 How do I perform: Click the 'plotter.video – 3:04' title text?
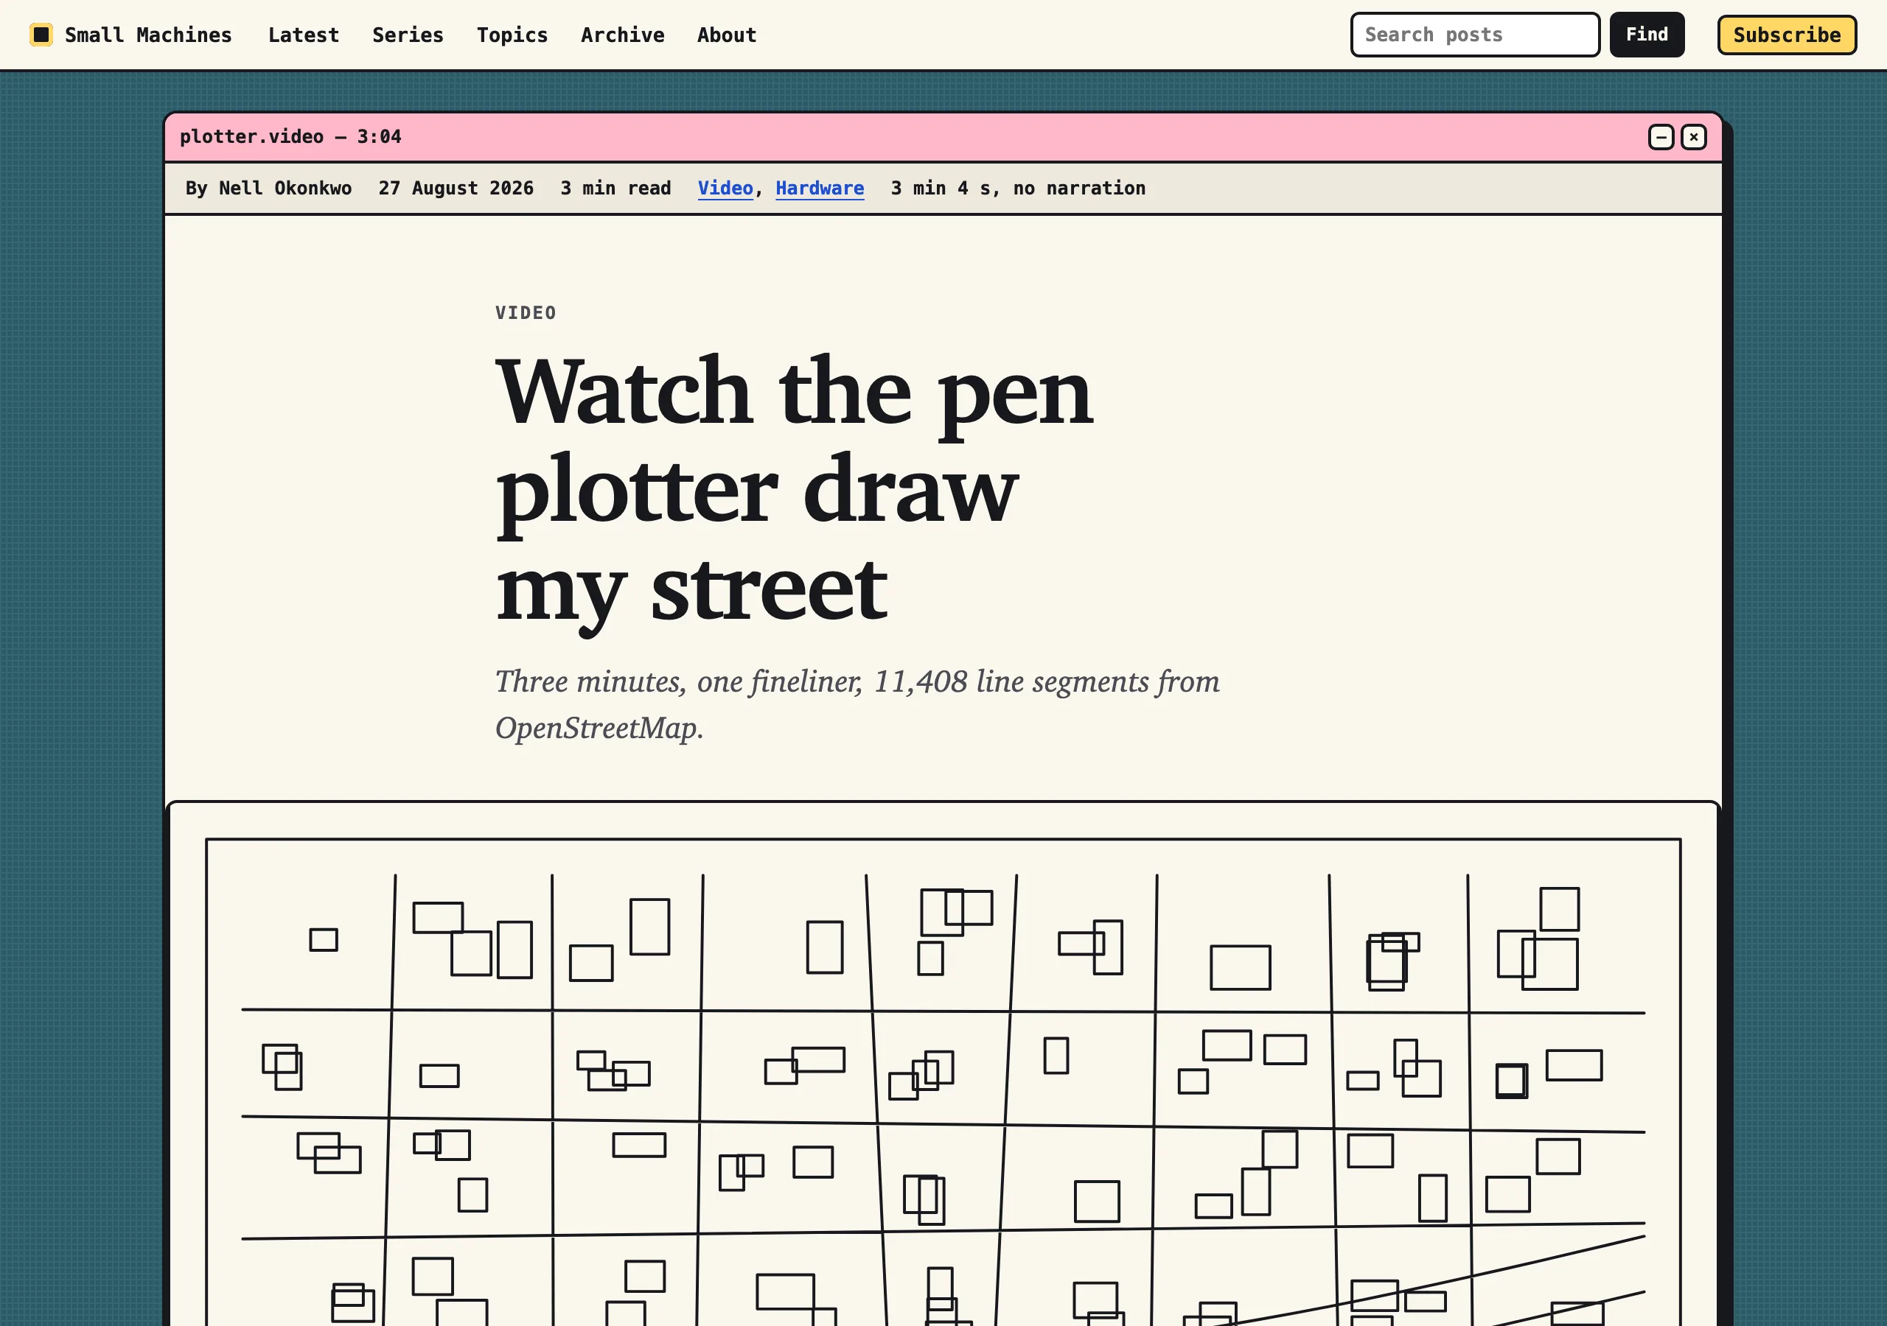click(290, 136)
